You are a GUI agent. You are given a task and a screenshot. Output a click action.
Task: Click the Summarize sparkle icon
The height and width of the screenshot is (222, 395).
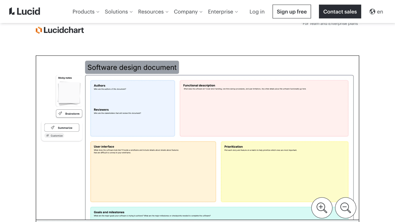53,128
